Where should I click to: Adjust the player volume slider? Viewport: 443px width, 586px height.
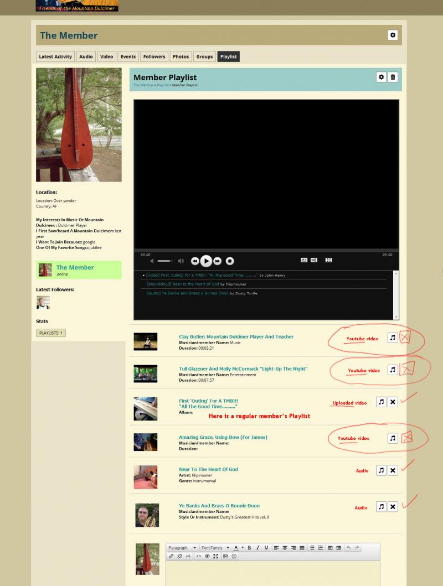coord(164,261)
